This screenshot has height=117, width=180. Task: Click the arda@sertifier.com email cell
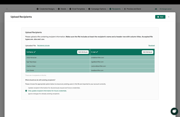pyautogui.click(x=122, y=58)
